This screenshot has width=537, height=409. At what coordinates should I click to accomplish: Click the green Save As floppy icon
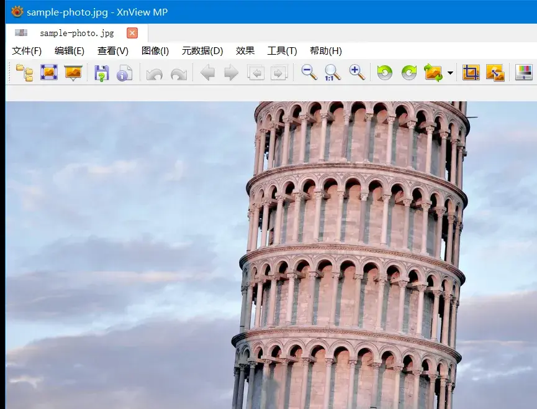coord(102,73)
